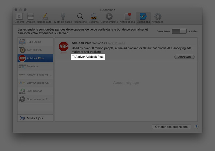Click the large ABP logo in details

coord(64,47)
